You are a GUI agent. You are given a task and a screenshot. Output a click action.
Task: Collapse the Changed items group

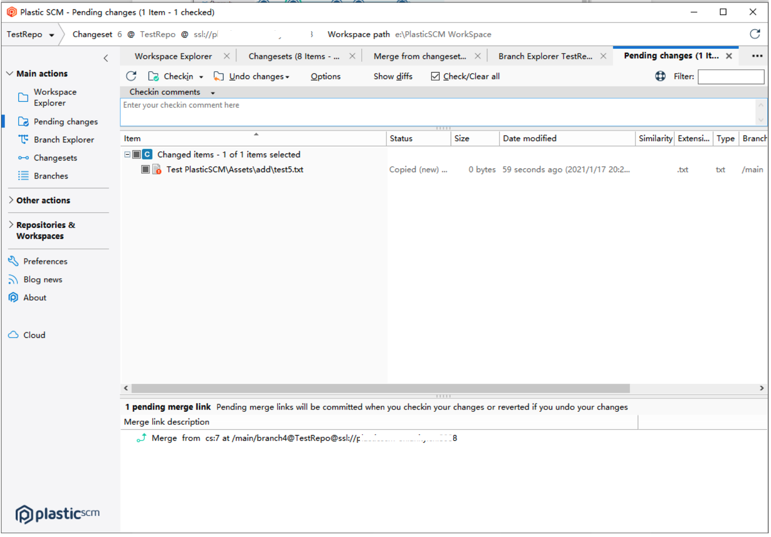pyautogui.click(x=127, y=154)
